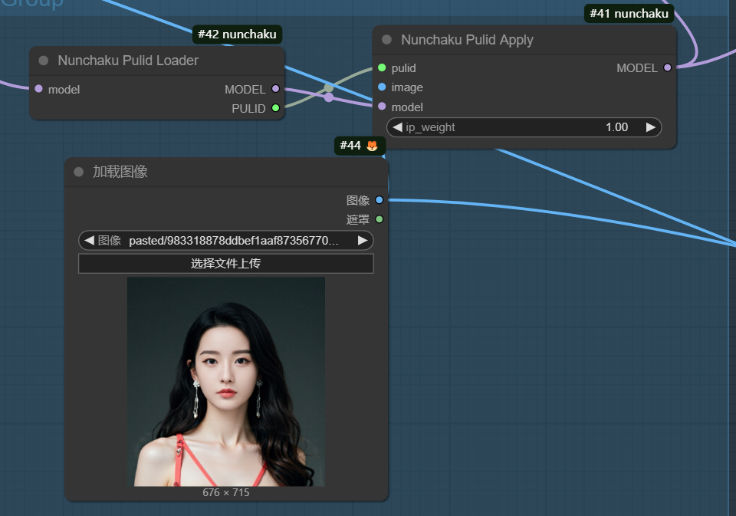736x516 pixels.
Task: Click the MODEL output socket on Pulid Apply
Action: pyautogui.click(x=668, y=67)
